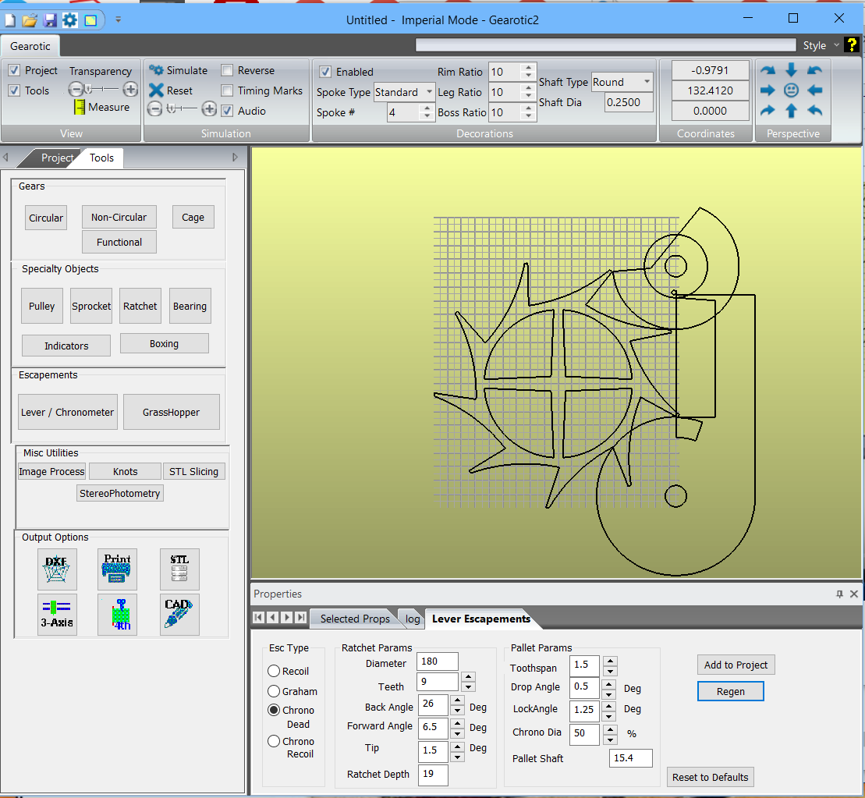This screenshot has height=798, width=865.
Task: Click the ratchet Diameter input field
Action: (x=437, y=661)
